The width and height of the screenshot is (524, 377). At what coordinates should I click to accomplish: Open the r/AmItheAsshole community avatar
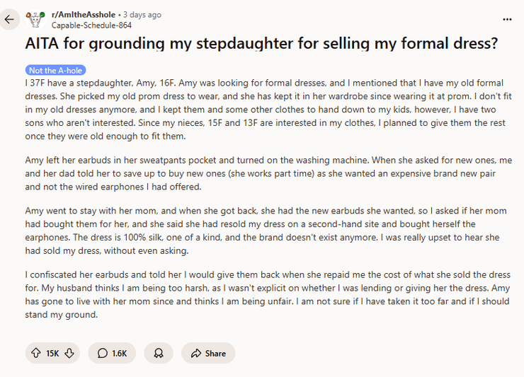pos(34,19)
